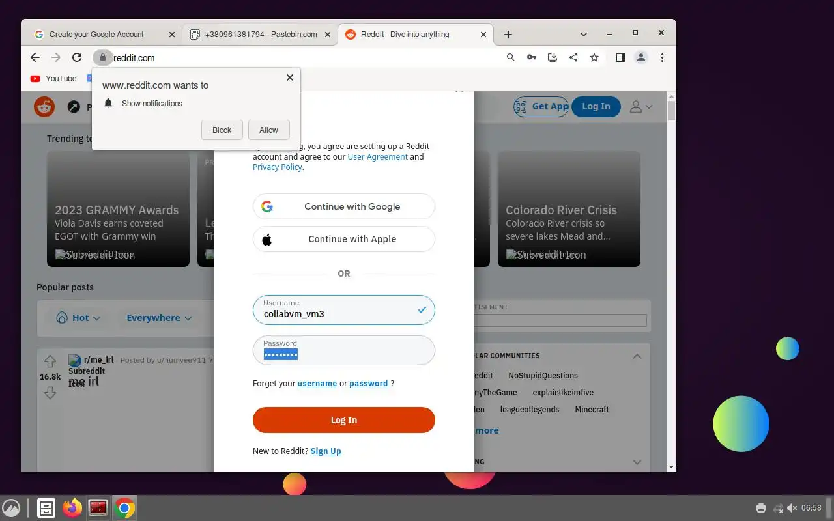Viewport: 834px width, 521px height.
Task: Click the Get App button
Action: [x=541, y=106]
